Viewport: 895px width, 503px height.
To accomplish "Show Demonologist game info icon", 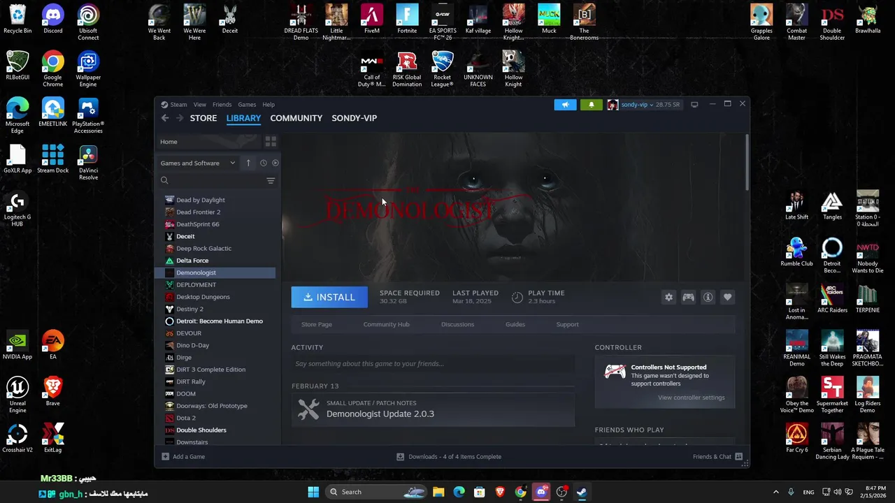I will pos(708,298).
